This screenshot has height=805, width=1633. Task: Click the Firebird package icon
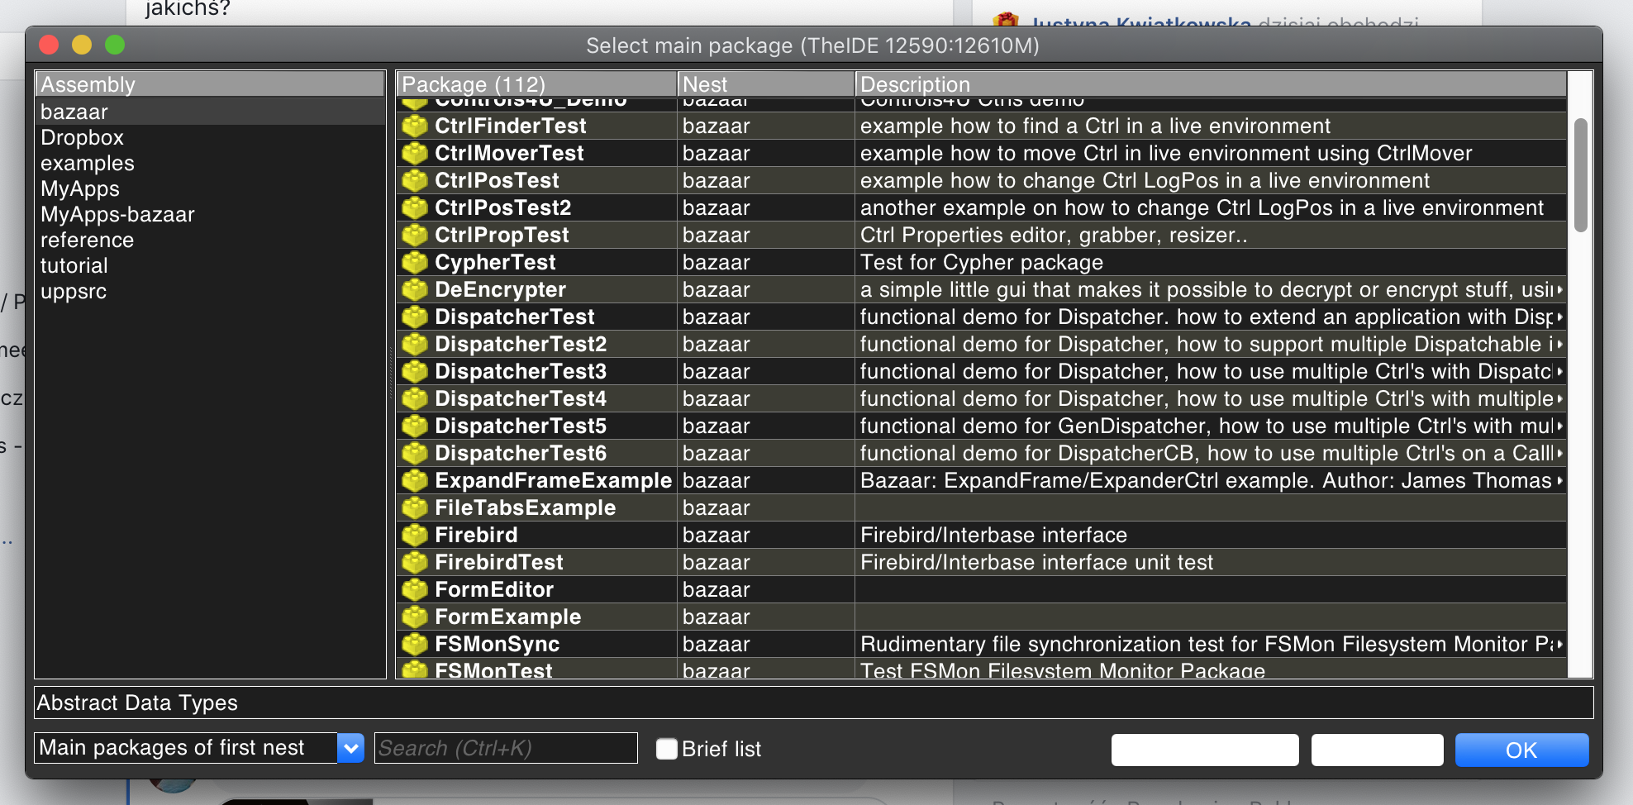click(x=414, y=536)
